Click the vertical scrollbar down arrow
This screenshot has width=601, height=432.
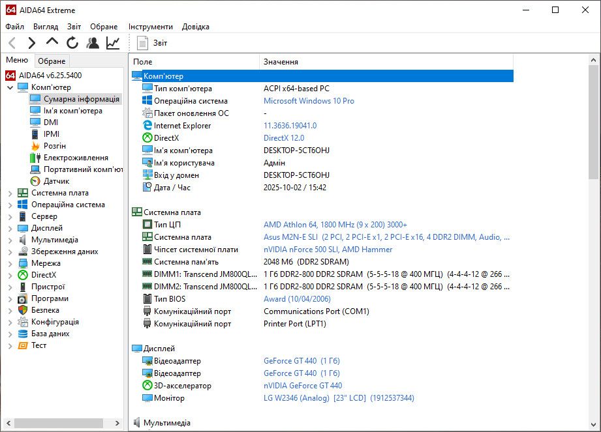(x=594, y=425)
